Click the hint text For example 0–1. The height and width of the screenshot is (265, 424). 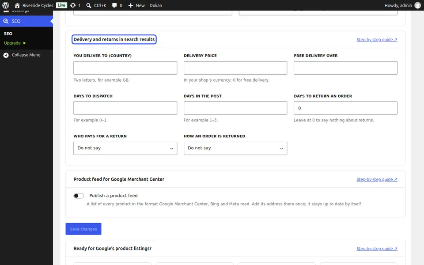pyautogui.click(x=91, y=120)
